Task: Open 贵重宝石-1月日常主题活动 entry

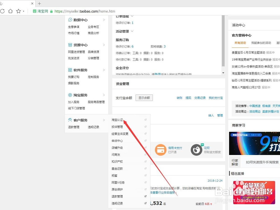Action: point(248,52)
